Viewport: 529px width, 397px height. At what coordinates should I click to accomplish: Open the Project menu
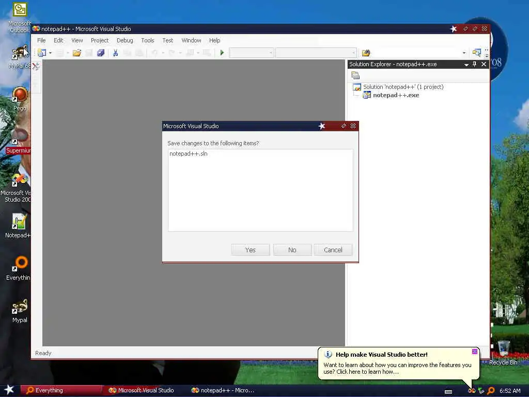100,40
